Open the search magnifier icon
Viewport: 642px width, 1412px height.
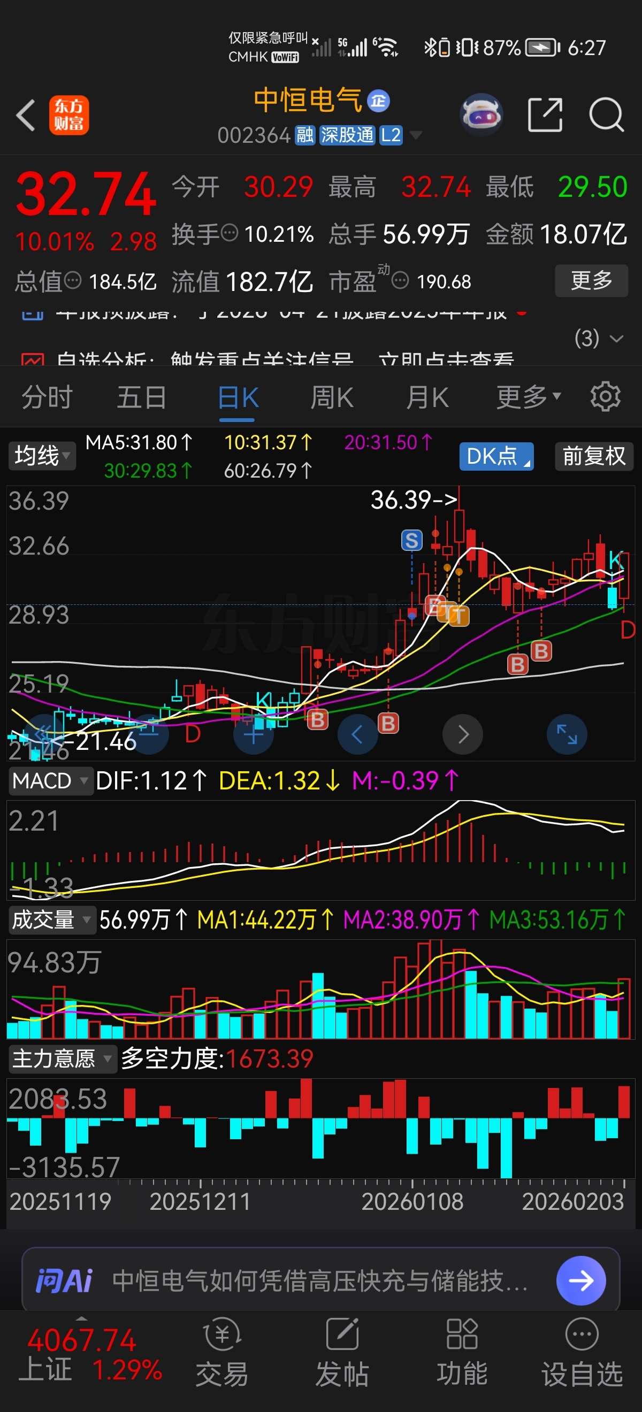coord(606,115)
